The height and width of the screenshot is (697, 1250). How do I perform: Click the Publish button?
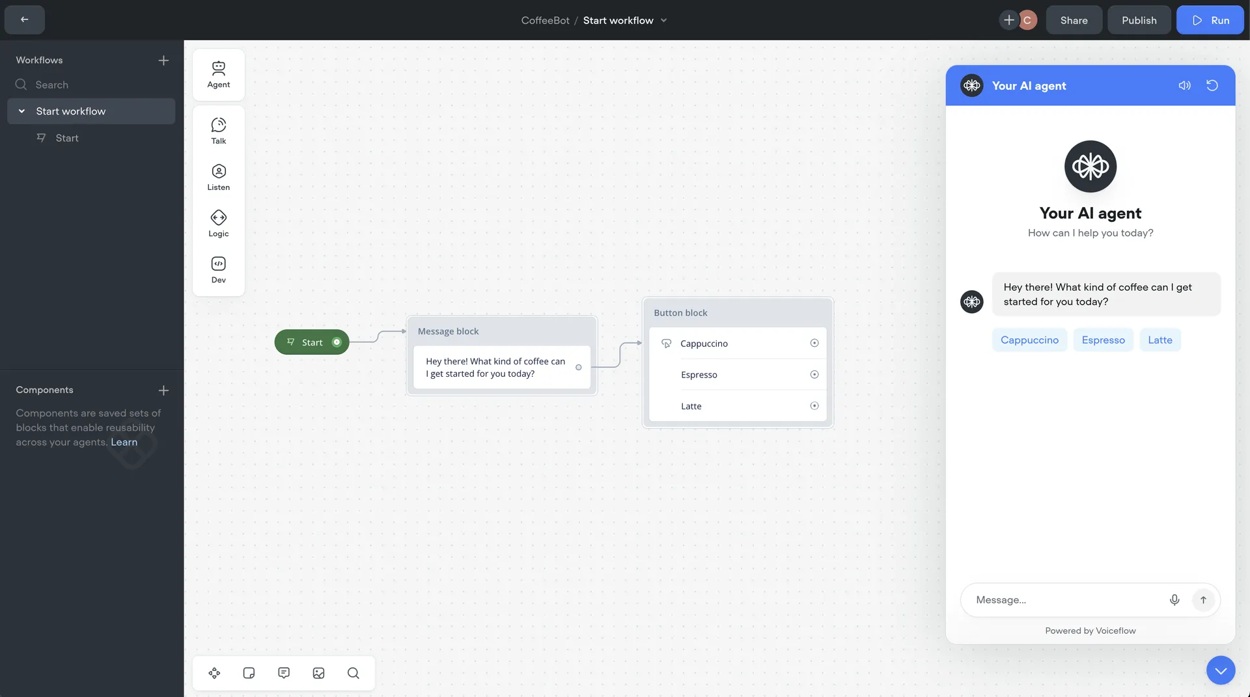coord(1139,20)
